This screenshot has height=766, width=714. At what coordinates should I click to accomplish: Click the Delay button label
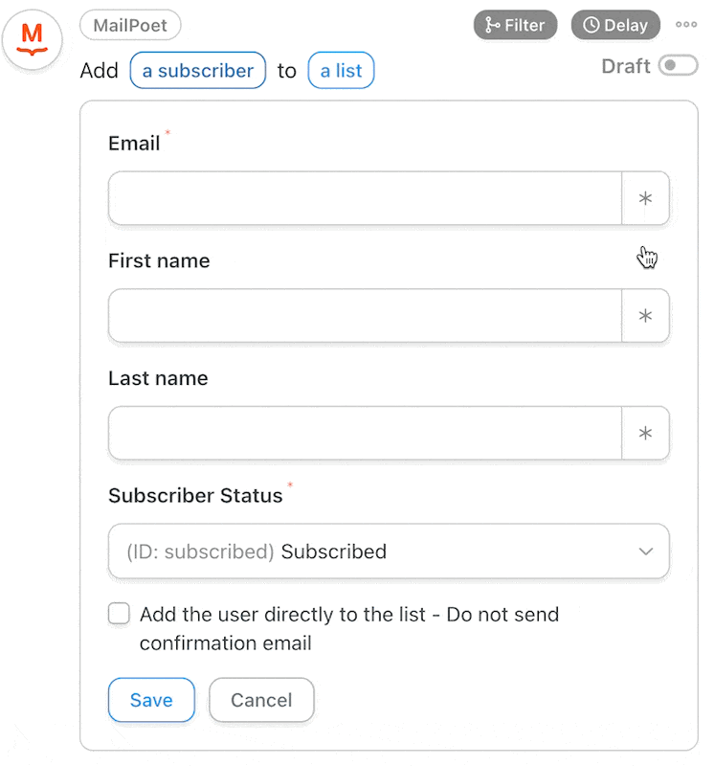click(626, 25)
